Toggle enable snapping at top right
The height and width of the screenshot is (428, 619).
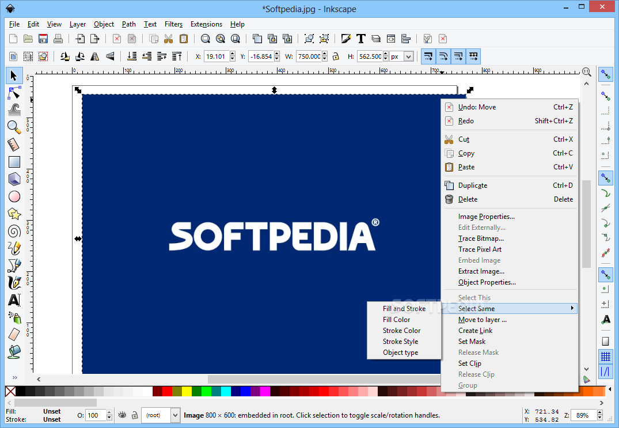click(606, 74)
